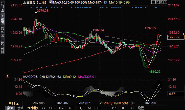Screen dimensions: 185x110
Task: Click the 2023/08/08 星期二 date marker
Action: (x=118, y=103)
